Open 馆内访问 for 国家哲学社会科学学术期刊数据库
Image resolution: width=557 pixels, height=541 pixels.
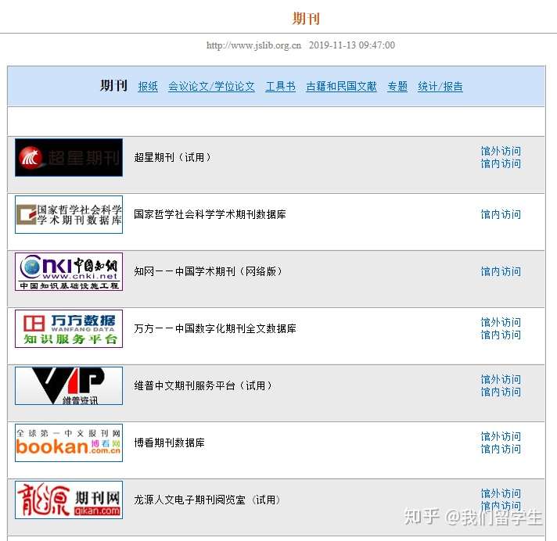501,214
